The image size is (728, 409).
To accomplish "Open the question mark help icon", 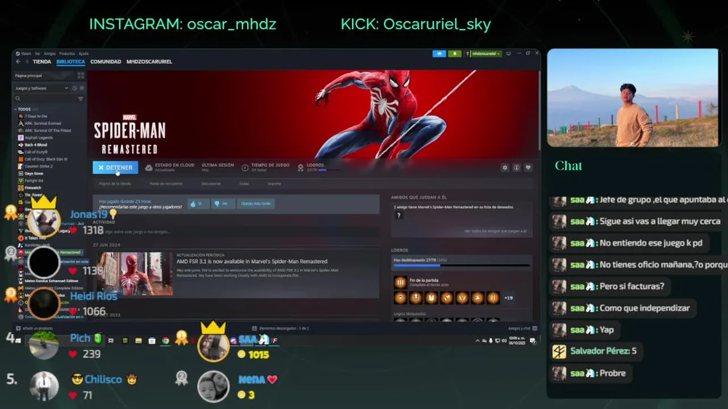I will tap(467, 53).
